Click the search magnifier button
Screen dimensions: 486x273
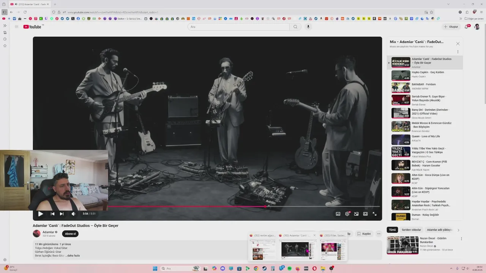click(295, 27)
